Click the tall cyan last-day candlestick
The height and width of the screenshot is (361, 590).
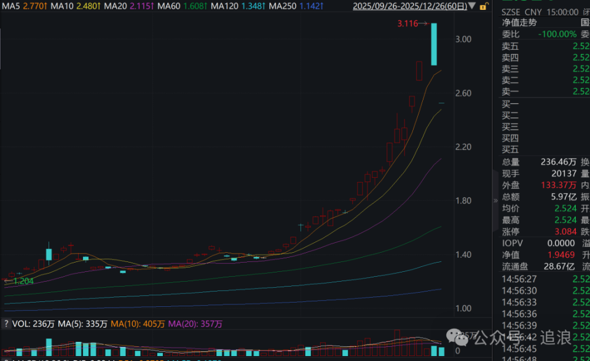click(x=434, y=44)
